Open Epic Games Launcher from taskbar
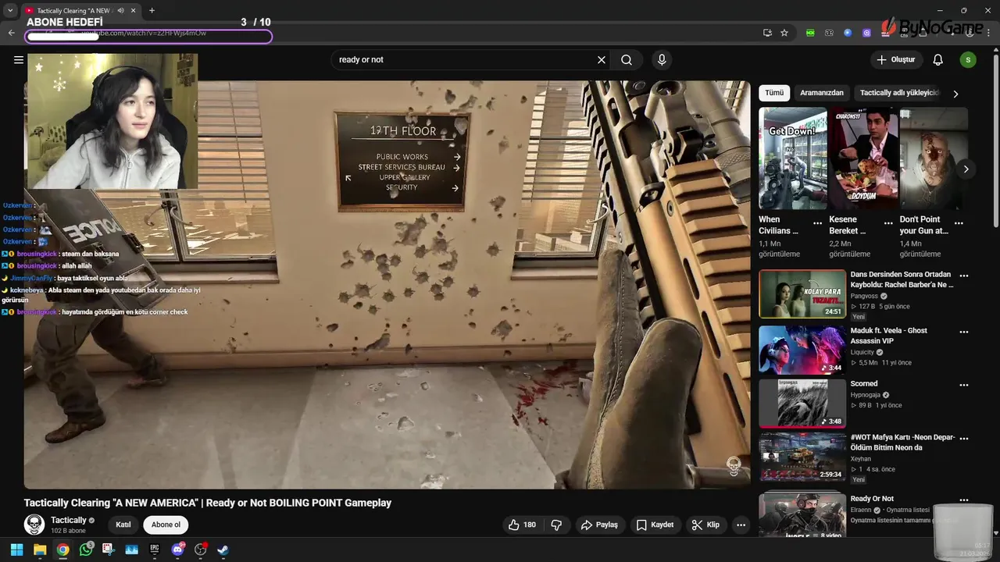Image resolution: width=1000 pixels, height=562 pixels. (x=155, y=550)
